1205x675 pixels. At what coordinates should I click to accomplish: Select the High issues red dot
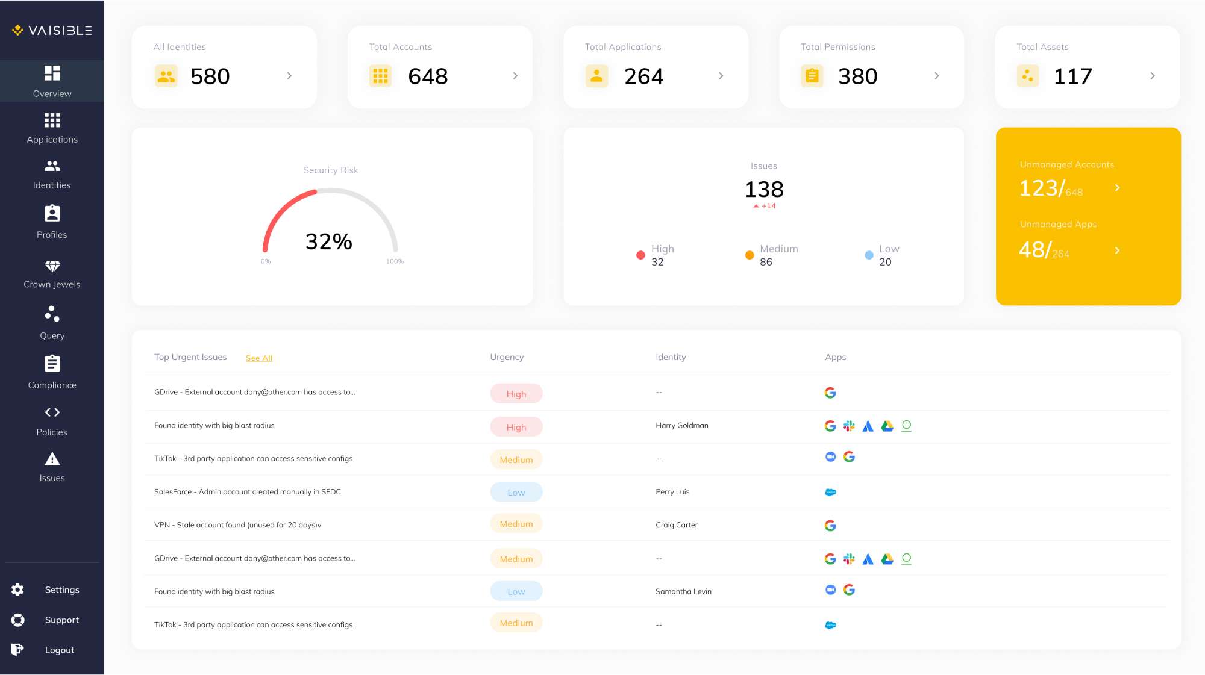pos(640,255)
